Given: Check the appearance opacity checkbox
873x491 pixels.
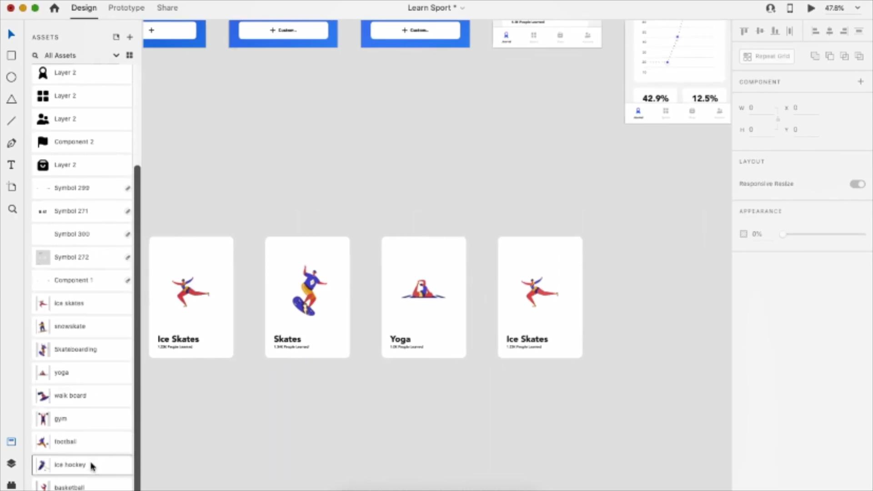Looking at the screenshot, I should pos(743,234).
